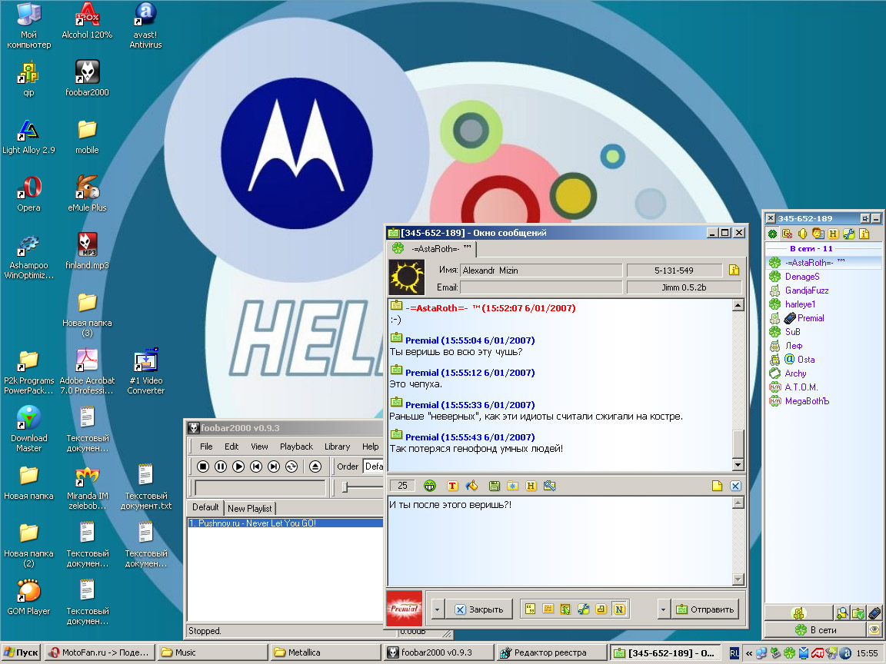Go to previous track in foobar2000

click(256, 466)
